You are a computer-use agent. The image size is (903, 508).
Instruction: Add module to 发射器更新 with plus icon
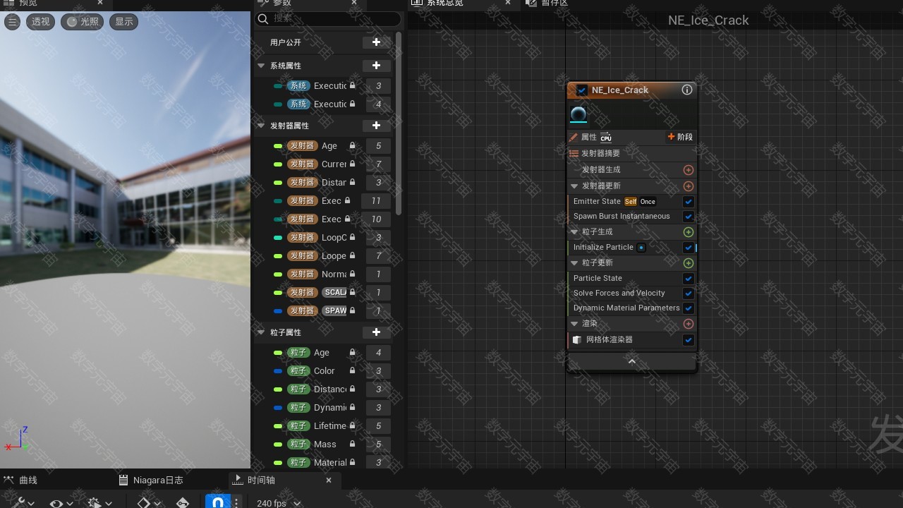pyautogui.click(x=689, y=186)
